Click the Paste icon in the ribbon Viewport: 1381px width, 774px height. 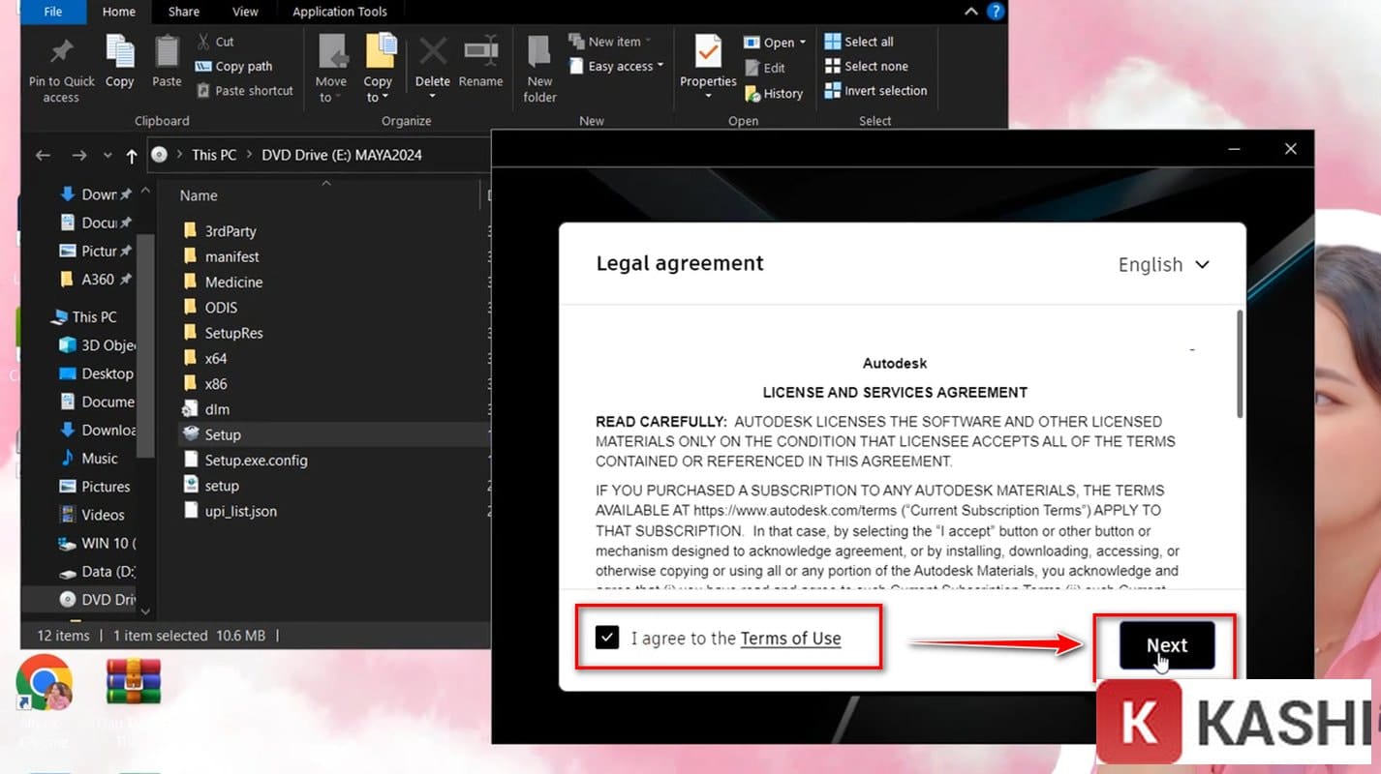pos(167,53)
